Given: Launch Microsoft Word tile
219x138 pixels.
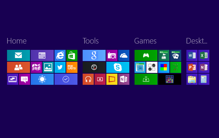Looking at the screenshot, I should 192,55.
